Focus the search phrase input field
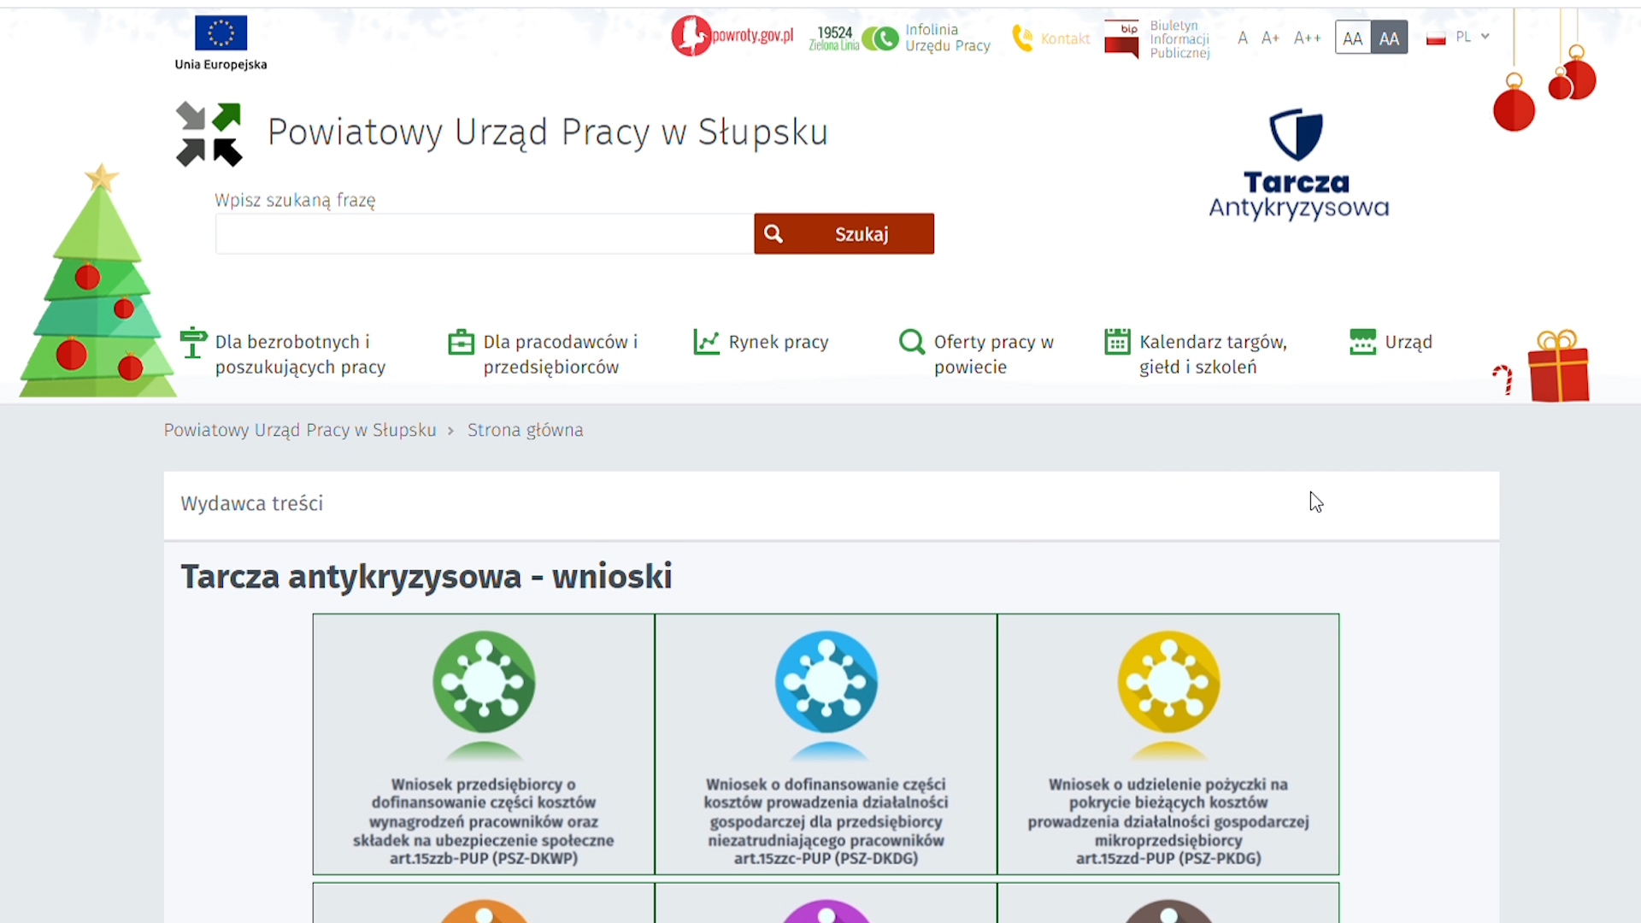 485,233
